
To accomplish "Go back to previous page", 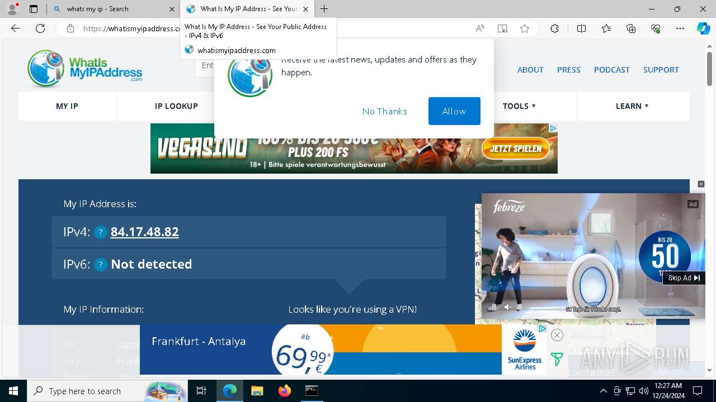I will coord(16,28).
